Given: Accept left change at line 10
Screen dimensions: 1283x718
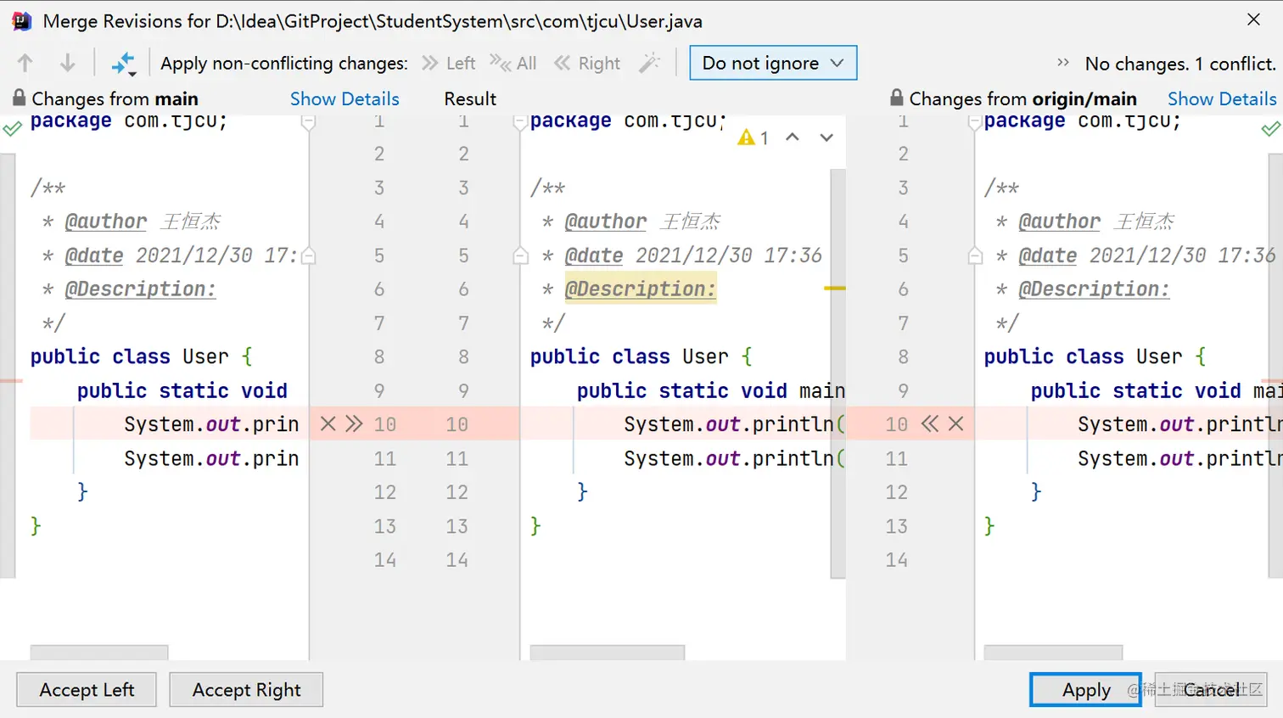Looking at the screenshot, I should pos(354,424).
